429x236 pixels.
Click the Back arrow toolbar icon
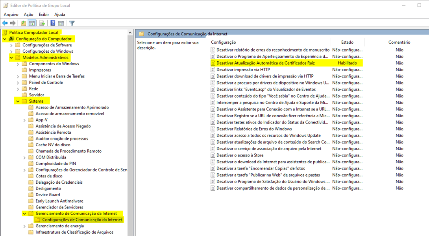(x=5, y=23)
